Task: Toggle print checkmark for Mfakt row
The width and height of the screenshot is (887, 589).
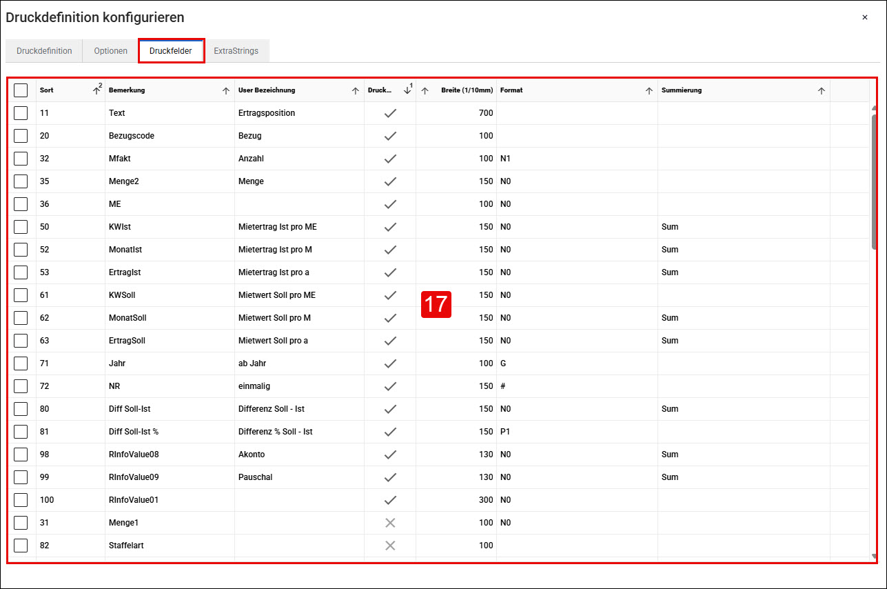Action: pos(390,159)
